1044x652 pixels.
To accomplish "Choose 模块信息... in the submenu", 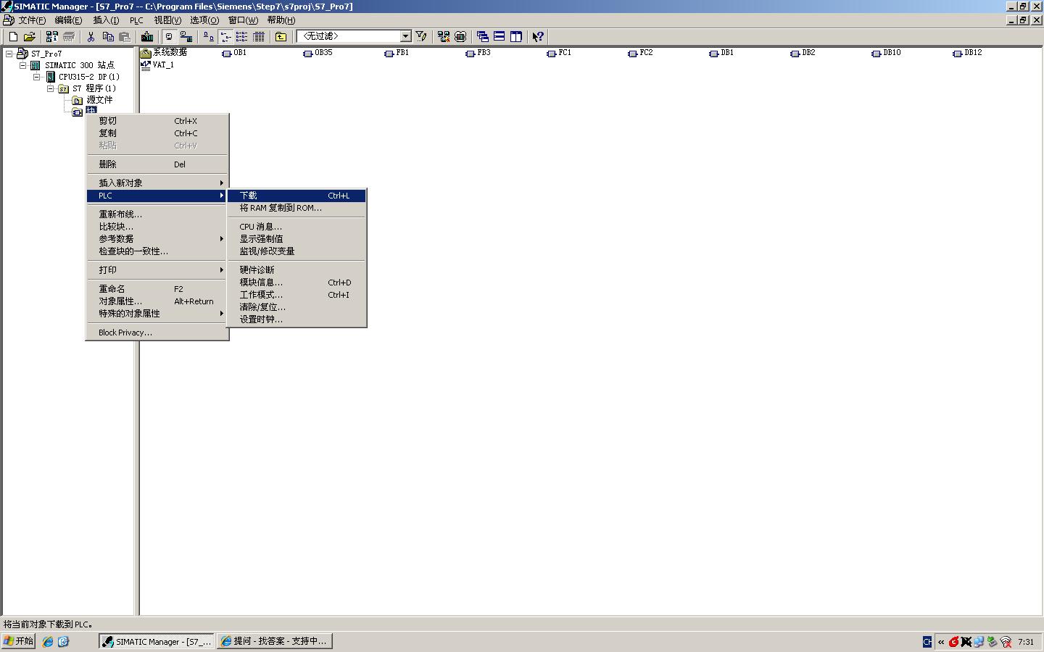I will click(x=297, y=283).
